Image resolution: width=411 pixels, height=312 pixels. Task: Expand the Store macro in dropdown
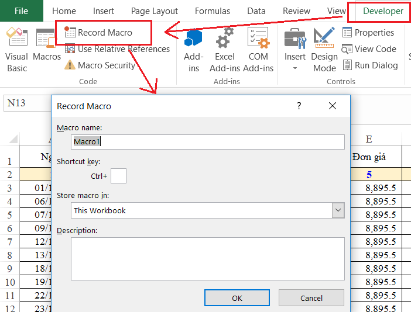[x=338, y=210]
